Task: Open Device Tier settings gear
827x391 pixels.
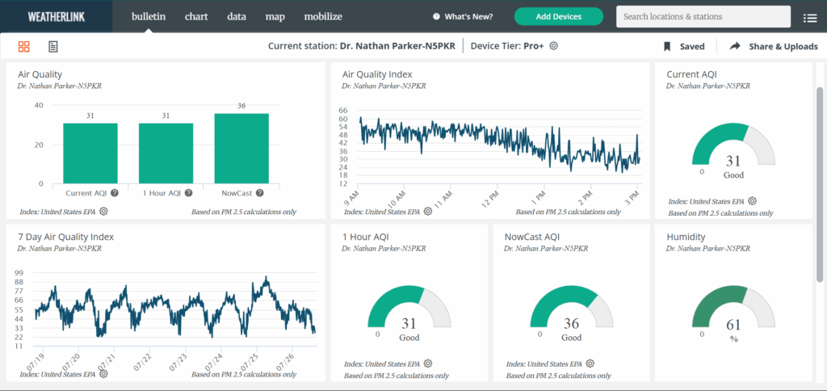Action: (554, 46)
